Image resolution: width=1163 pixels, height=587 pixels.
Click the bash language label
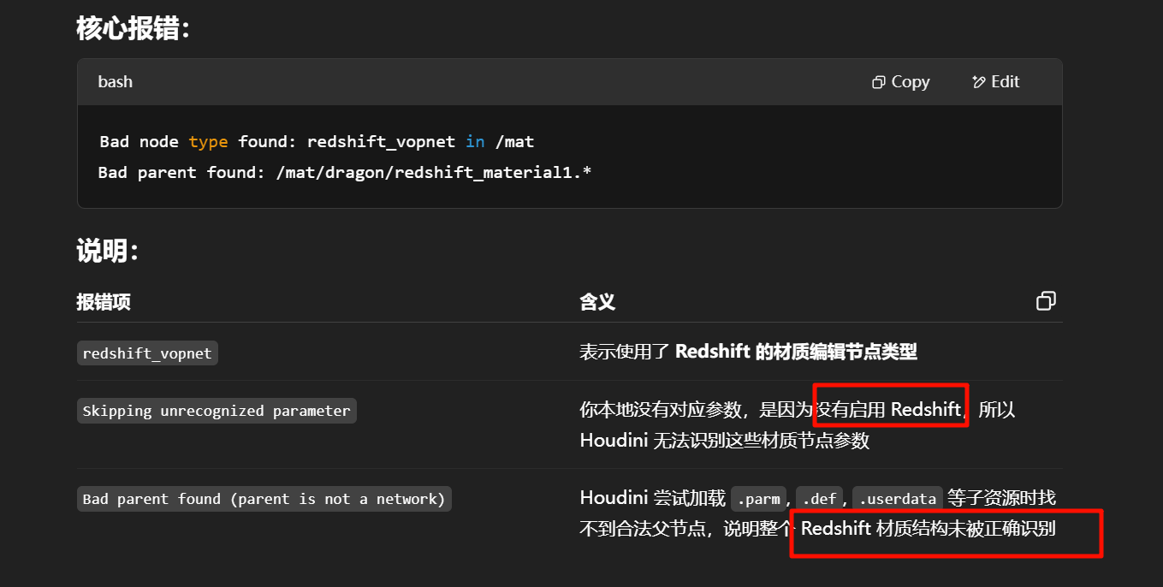pos(116,82)
